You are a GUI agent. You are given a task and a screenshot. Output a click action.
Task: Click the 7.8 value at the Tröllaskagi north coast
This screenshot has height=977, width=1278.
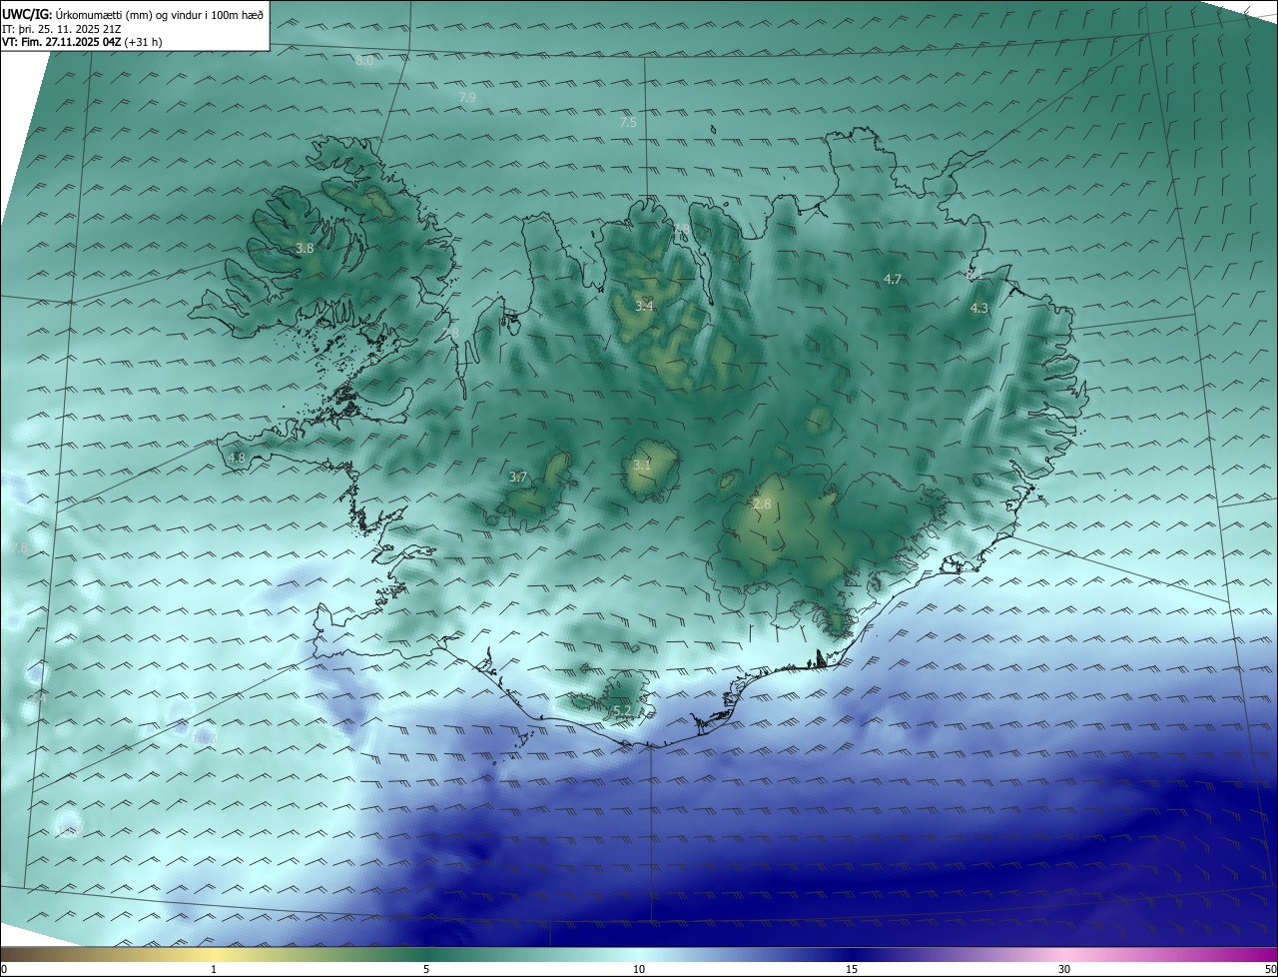pyautogui.click(x=681, y=231)
